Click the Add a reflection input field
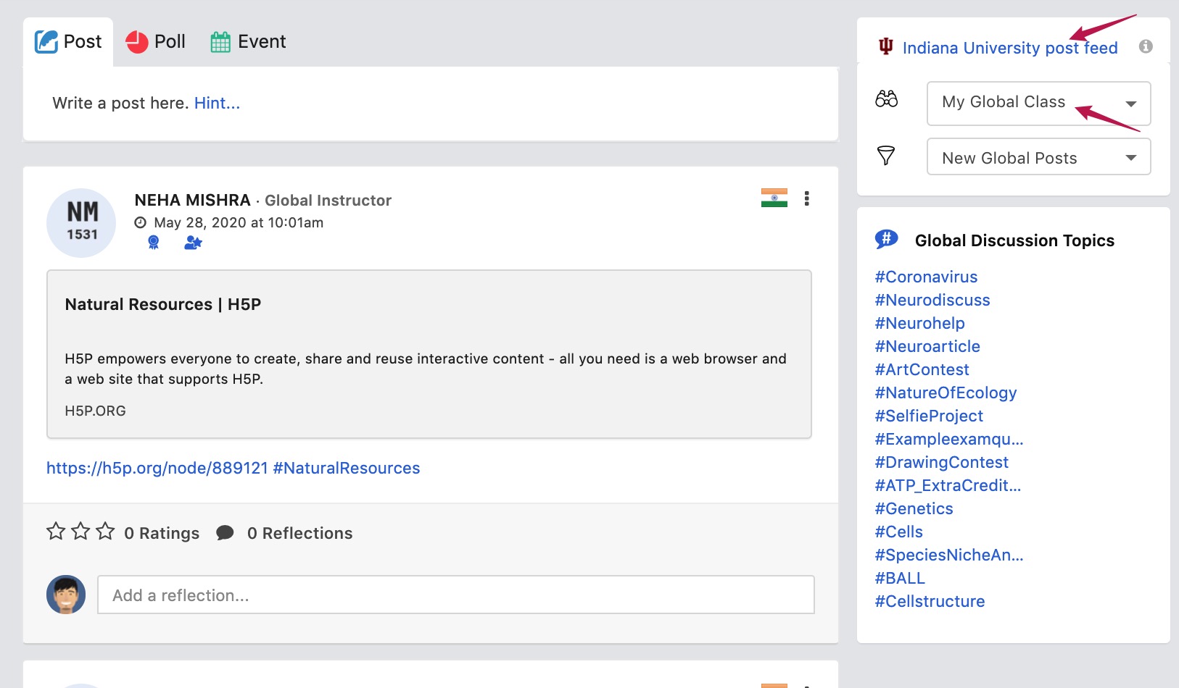This screenshot has height=688, width=1179. [456, 595]
